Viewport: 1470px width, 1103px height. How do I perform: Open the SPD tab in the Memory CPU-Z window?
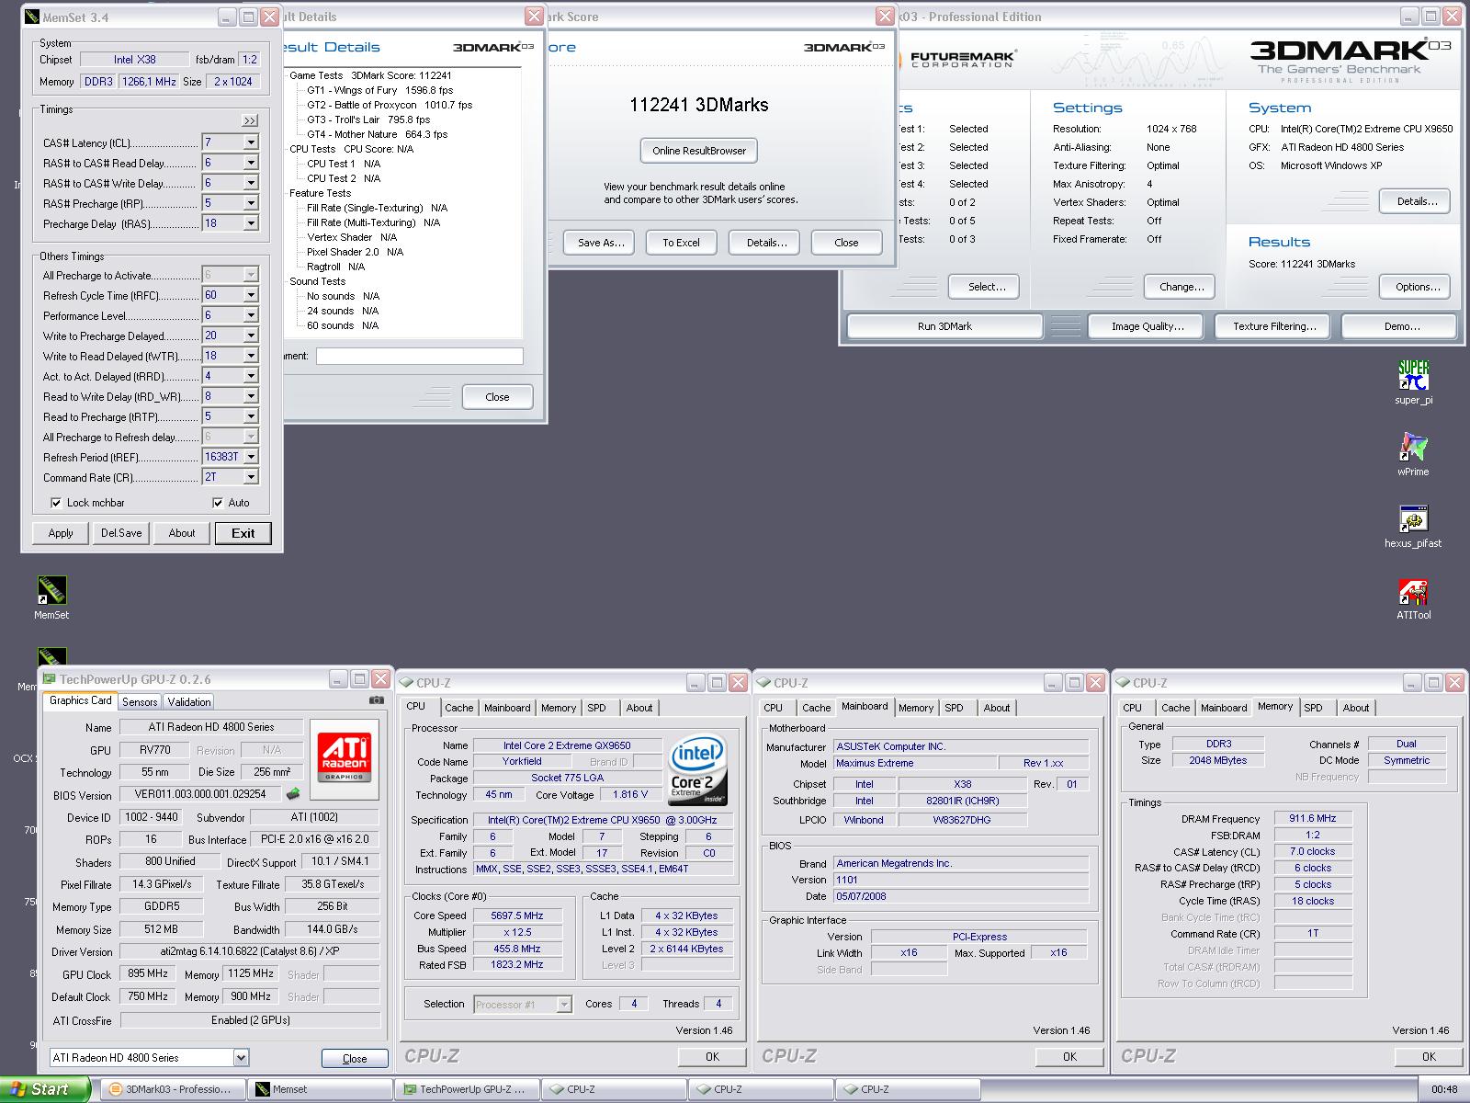click(1313, 708)
